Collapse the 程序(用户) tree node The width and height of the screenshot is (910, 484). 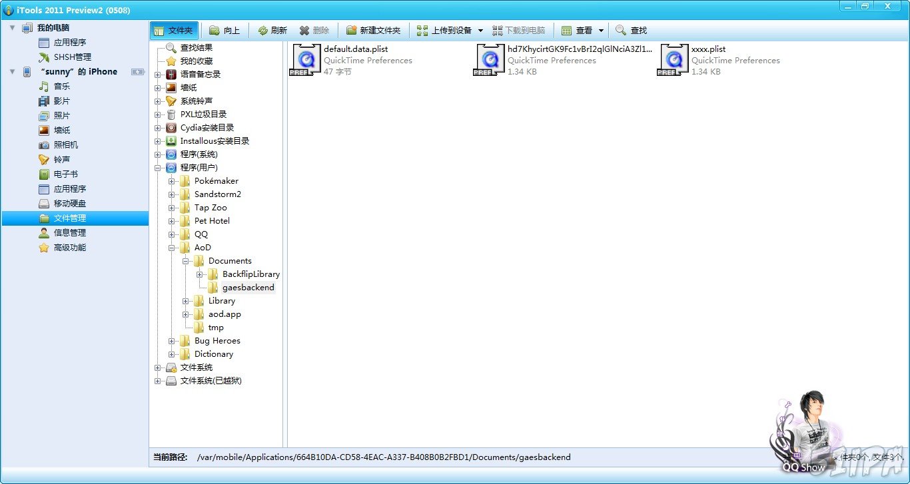tap(158, 168)
